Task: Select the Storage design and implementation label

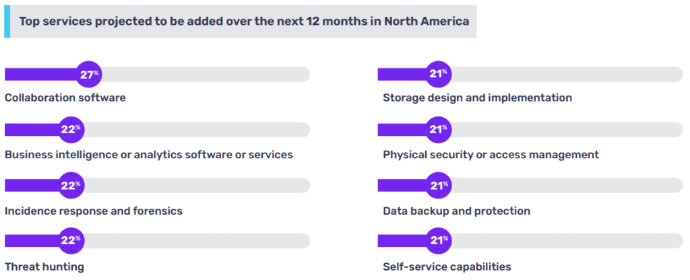Action: tap(477, 98)
